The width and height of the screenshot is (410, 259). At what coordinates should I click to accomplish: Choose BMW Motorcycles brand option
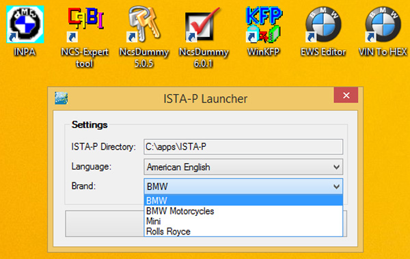(x=243, y=211)
